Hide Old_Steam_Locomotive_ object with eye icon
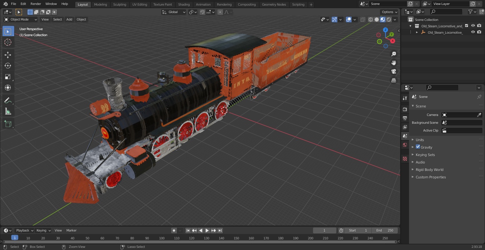Screen dimensions: 485x250 click(473, 32)
